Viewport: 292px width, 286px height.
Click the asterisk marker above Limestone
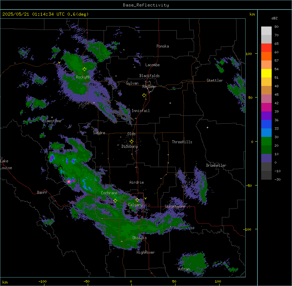(52, 118)
